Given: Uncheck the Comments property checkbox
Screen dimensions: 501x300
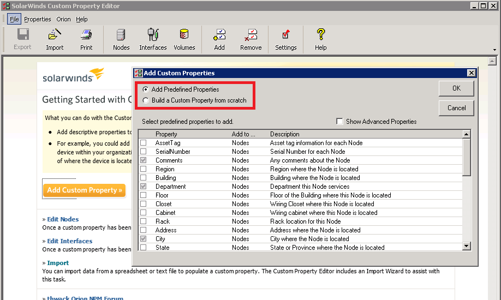Looking at the screenshot, I should pos(144,160).
